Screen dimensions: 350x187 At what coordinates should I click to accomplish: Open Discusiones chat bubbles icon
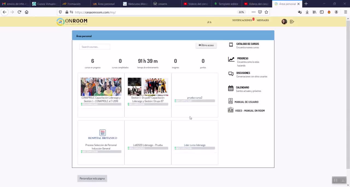tap(231, 74)
